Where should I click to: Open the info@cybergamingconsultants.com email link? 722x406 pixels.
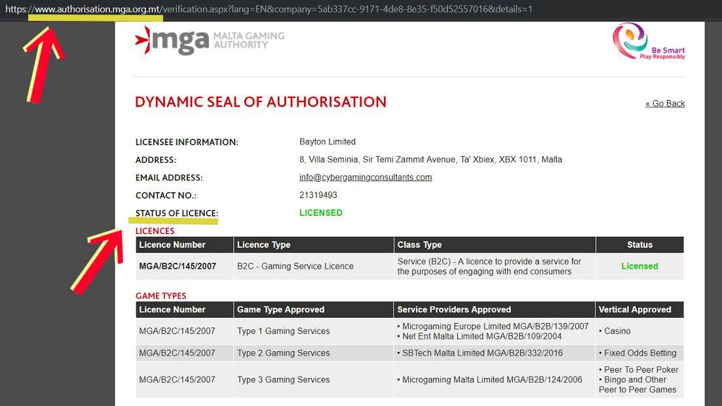[x=366, y=177]
